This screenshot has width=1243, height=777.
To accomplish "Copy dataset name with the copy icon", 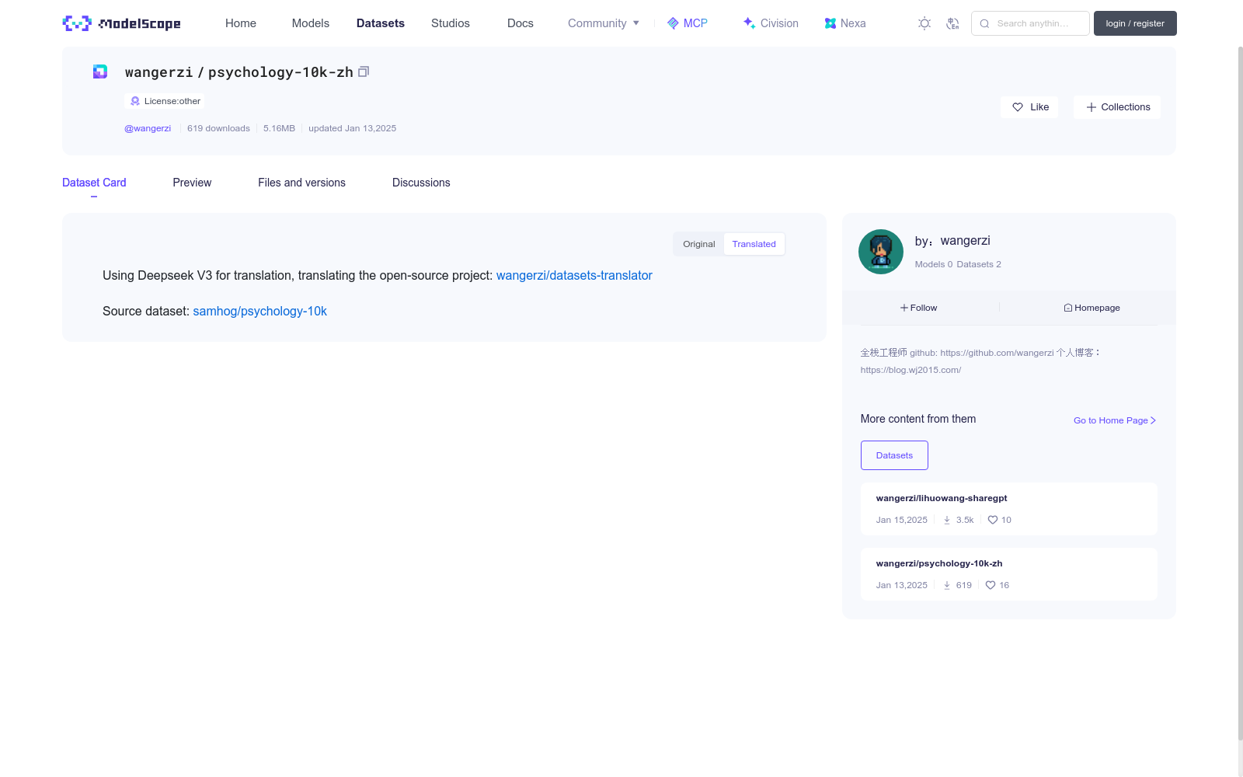I will click(363, 71).
